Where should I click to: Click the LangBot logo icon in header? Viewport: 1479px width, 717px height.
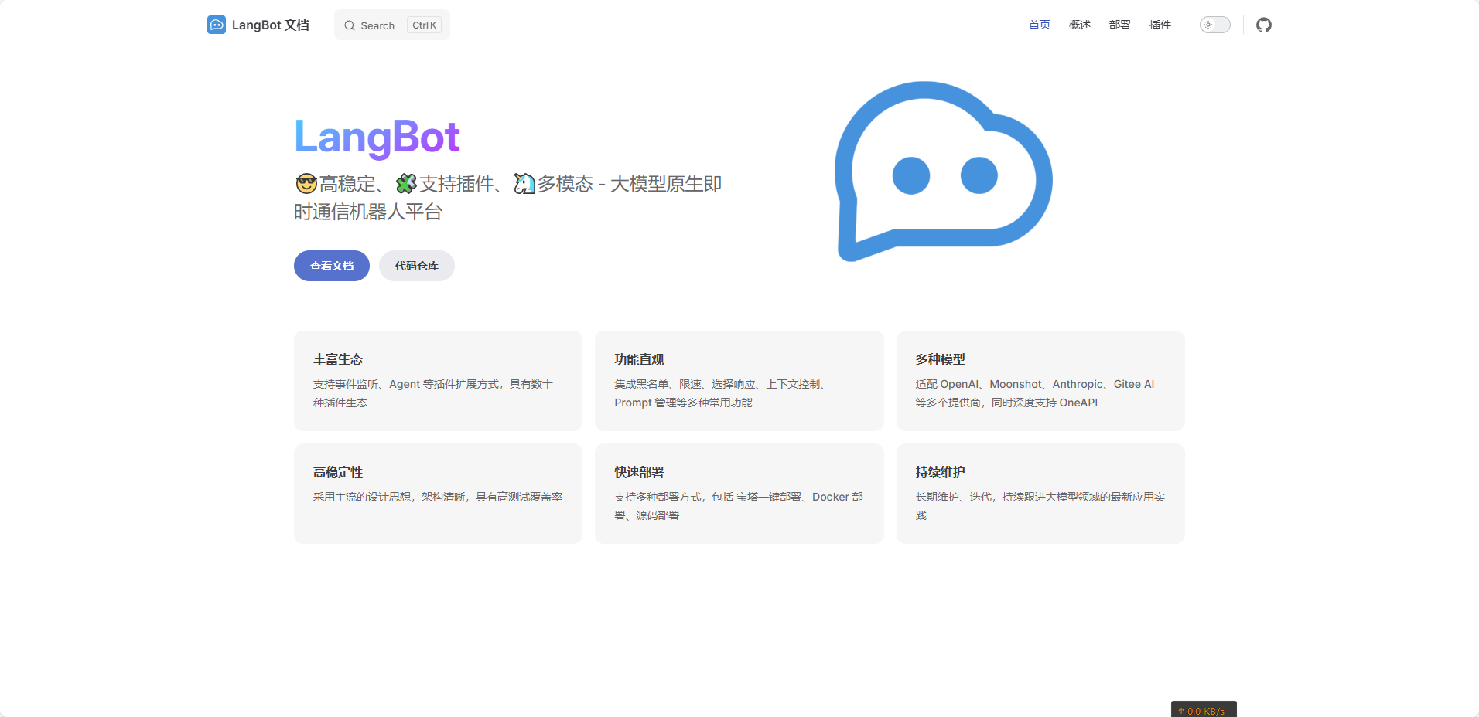point(217,25)
